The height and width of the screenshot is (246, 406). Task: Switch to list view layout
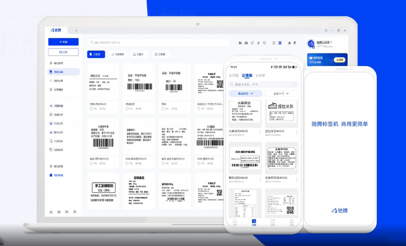click(273, 43)
